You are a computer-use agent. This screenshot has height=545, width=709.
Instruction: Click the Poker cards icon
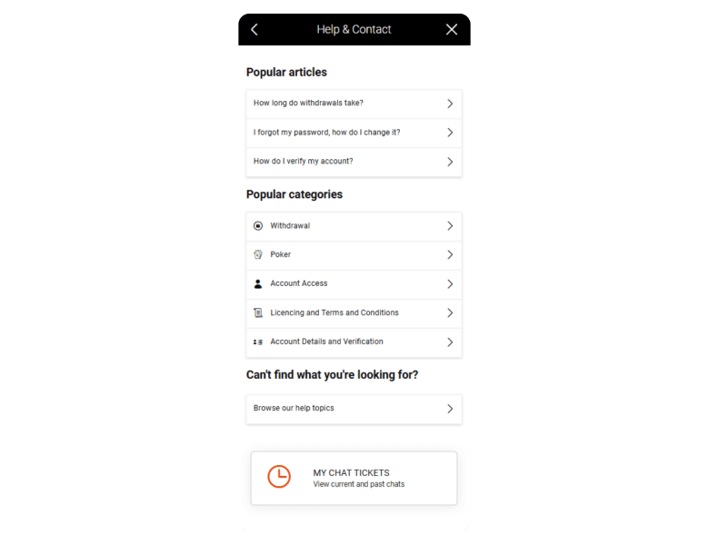[258, 255]
